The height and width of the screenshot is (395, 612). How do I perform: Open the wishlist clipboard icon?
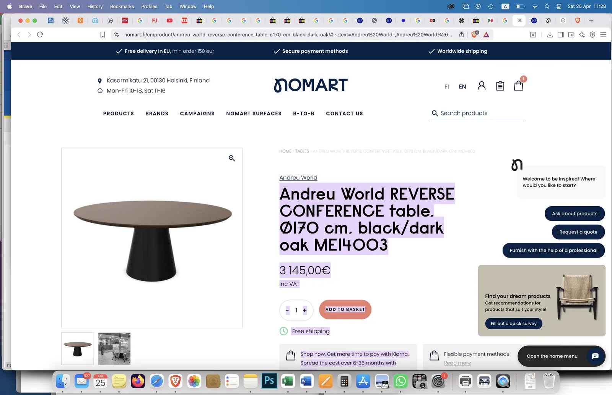(500, 86)
